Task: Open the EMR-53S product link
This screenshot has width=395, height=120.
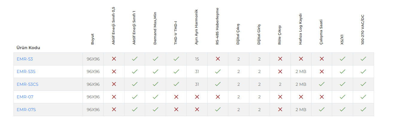Action: (26, 71)
